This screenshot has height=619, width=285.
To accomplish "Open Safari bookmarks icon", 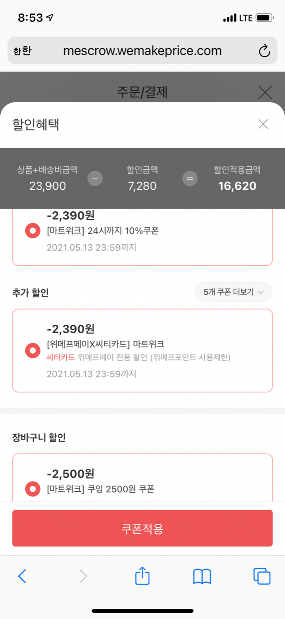I will (x=202, y=576).
